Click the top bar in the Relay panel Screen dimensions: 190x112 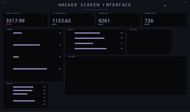click(87, 33)
